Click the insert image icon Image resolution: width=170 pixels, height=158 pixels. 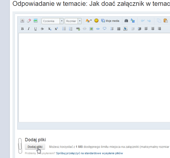click(91, 29)
